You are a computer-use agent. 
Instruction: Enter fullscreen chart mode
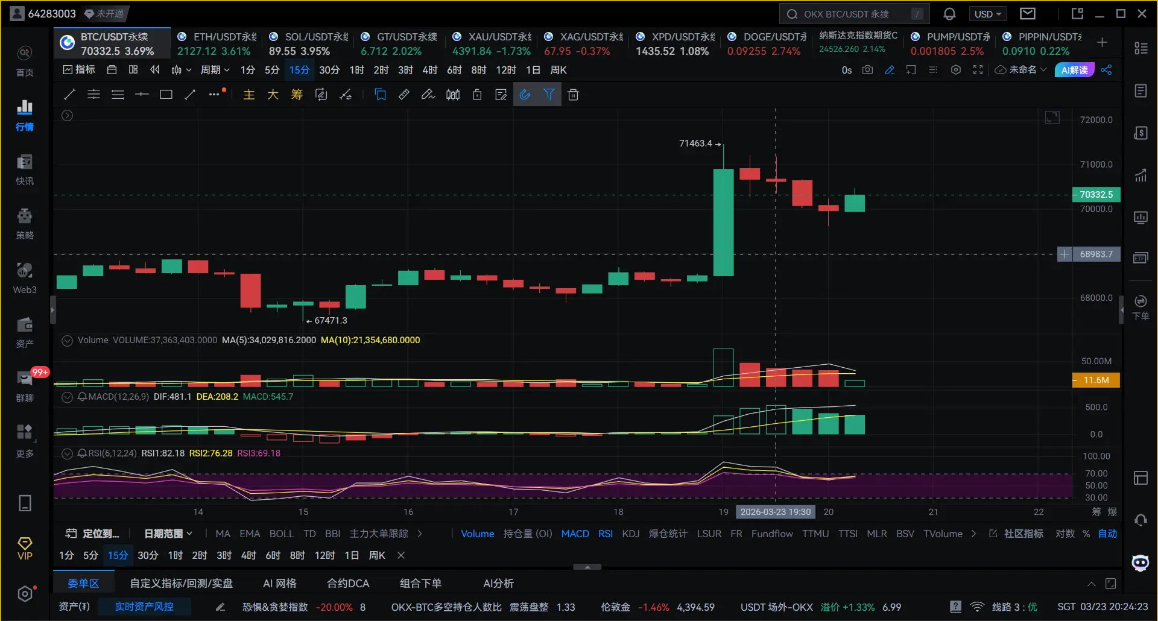(978, 70)
